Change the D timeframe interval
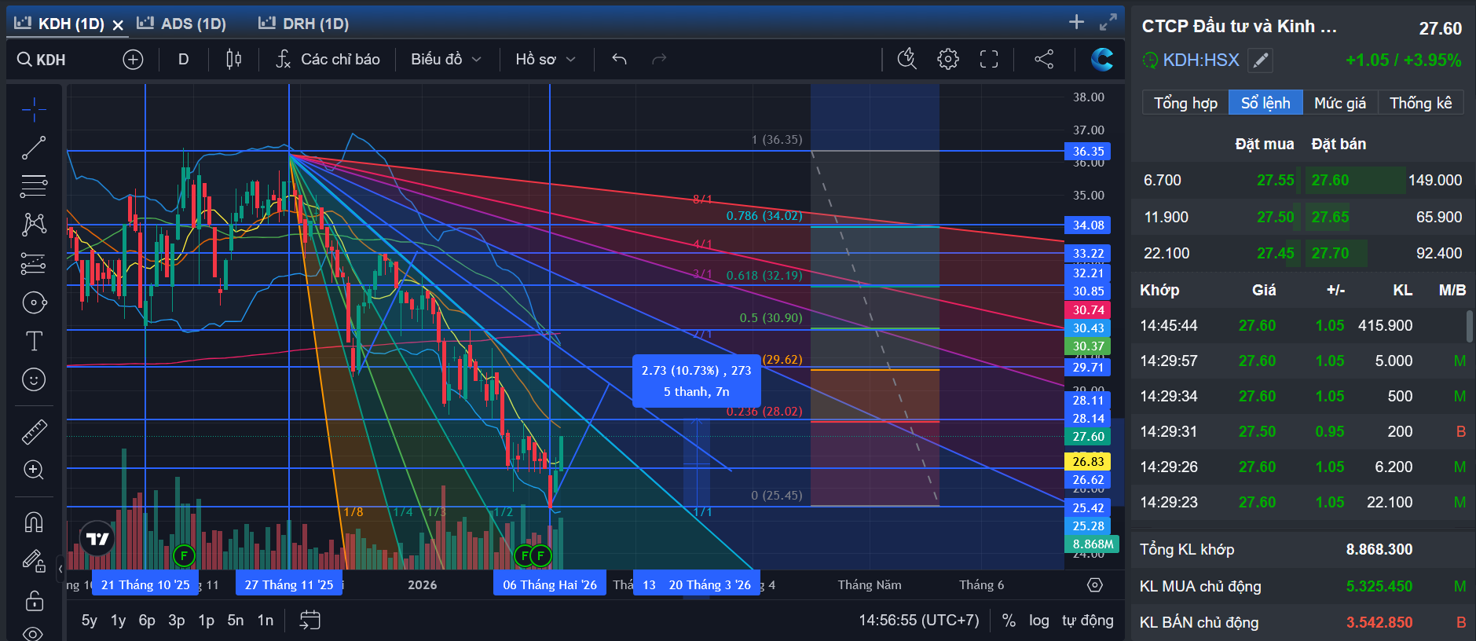Viewport: 1476px width, 641px height. (183, 60)
